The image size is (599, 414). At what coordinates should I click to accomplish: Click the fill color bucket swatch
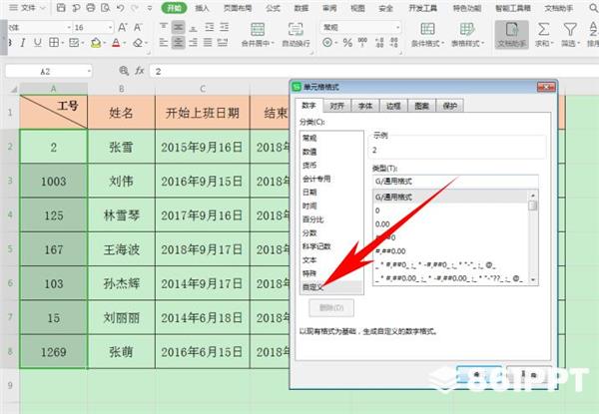coord(96,43)
